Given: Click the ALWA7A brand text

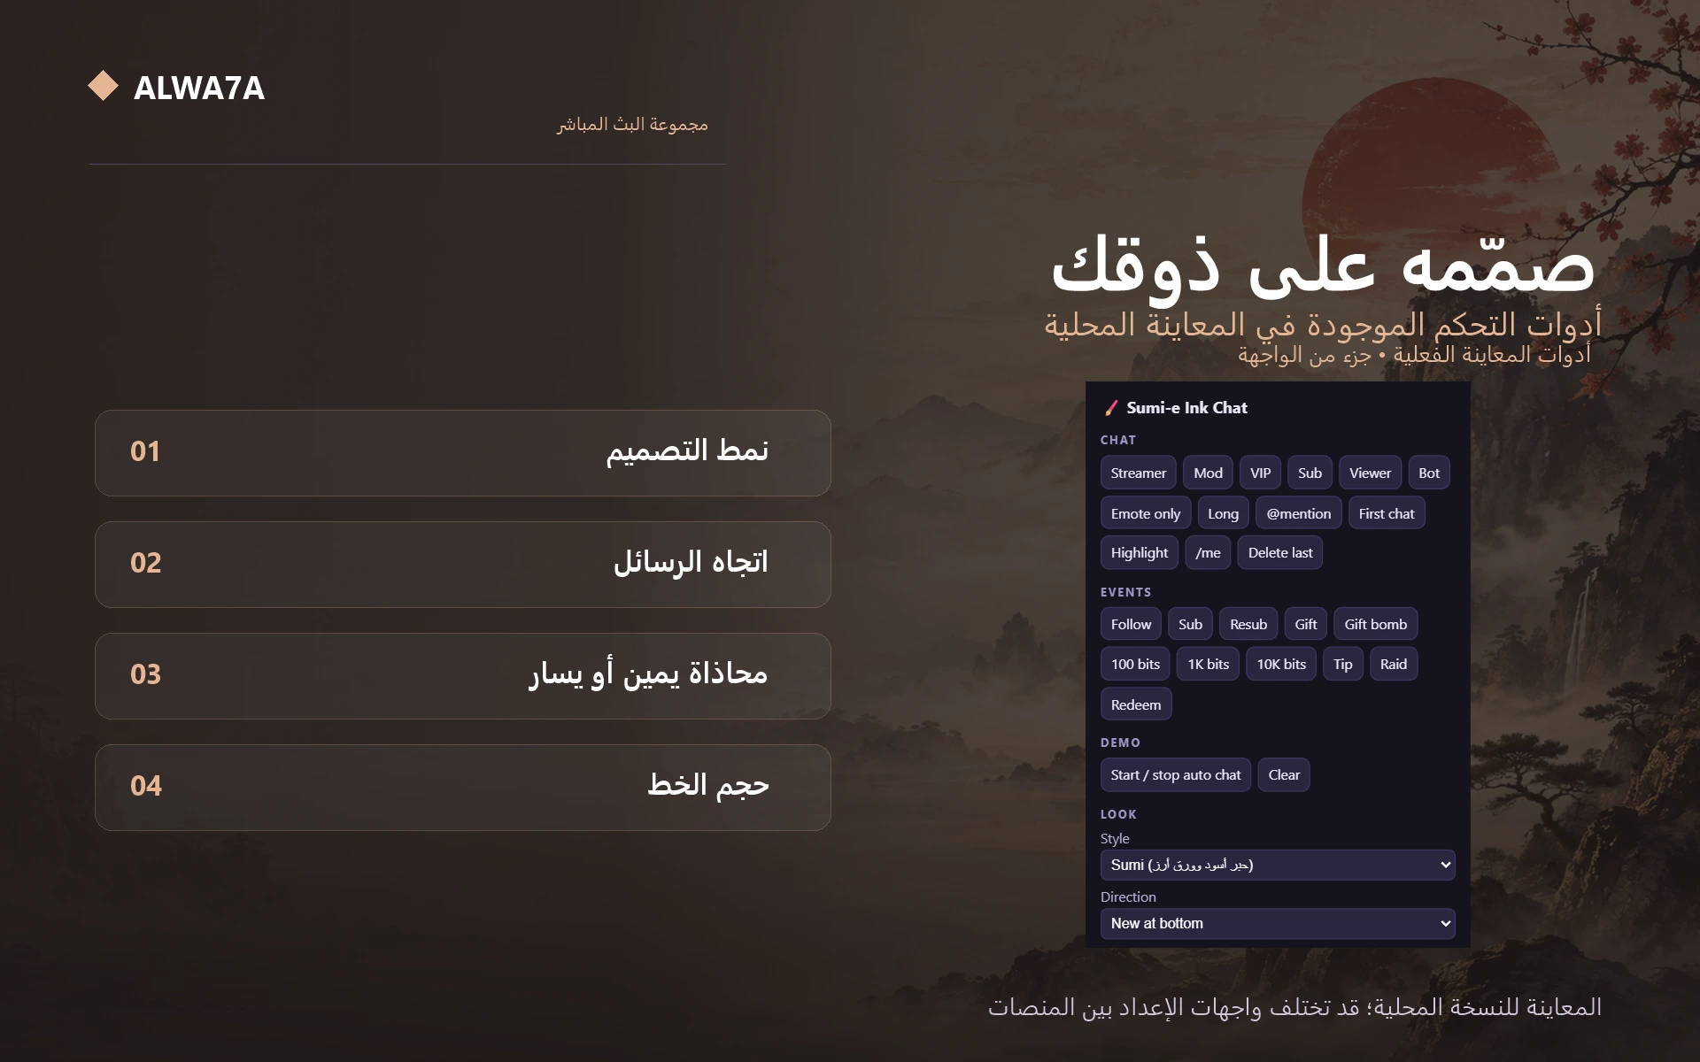Looking at the screenshot, I should tap(199, 88).
